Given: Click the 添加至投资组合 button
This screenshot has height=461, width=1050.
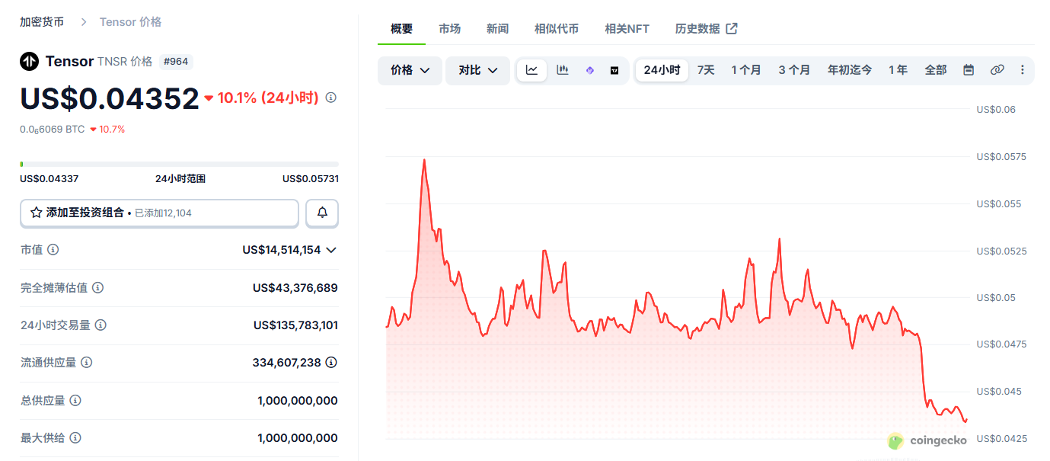Looking at the screenshot, I should point(159,213).
